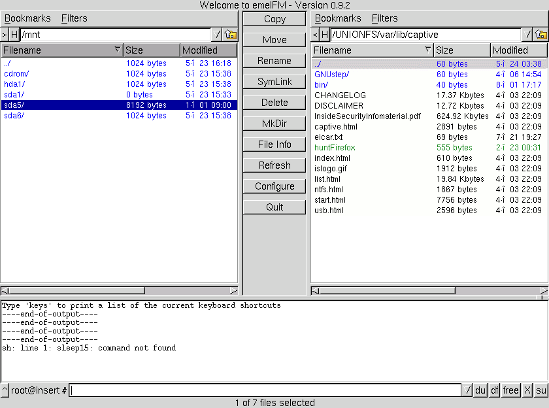
Task: Click the left pane's H button
Action: pyautogui.click(x=14, y=35)
